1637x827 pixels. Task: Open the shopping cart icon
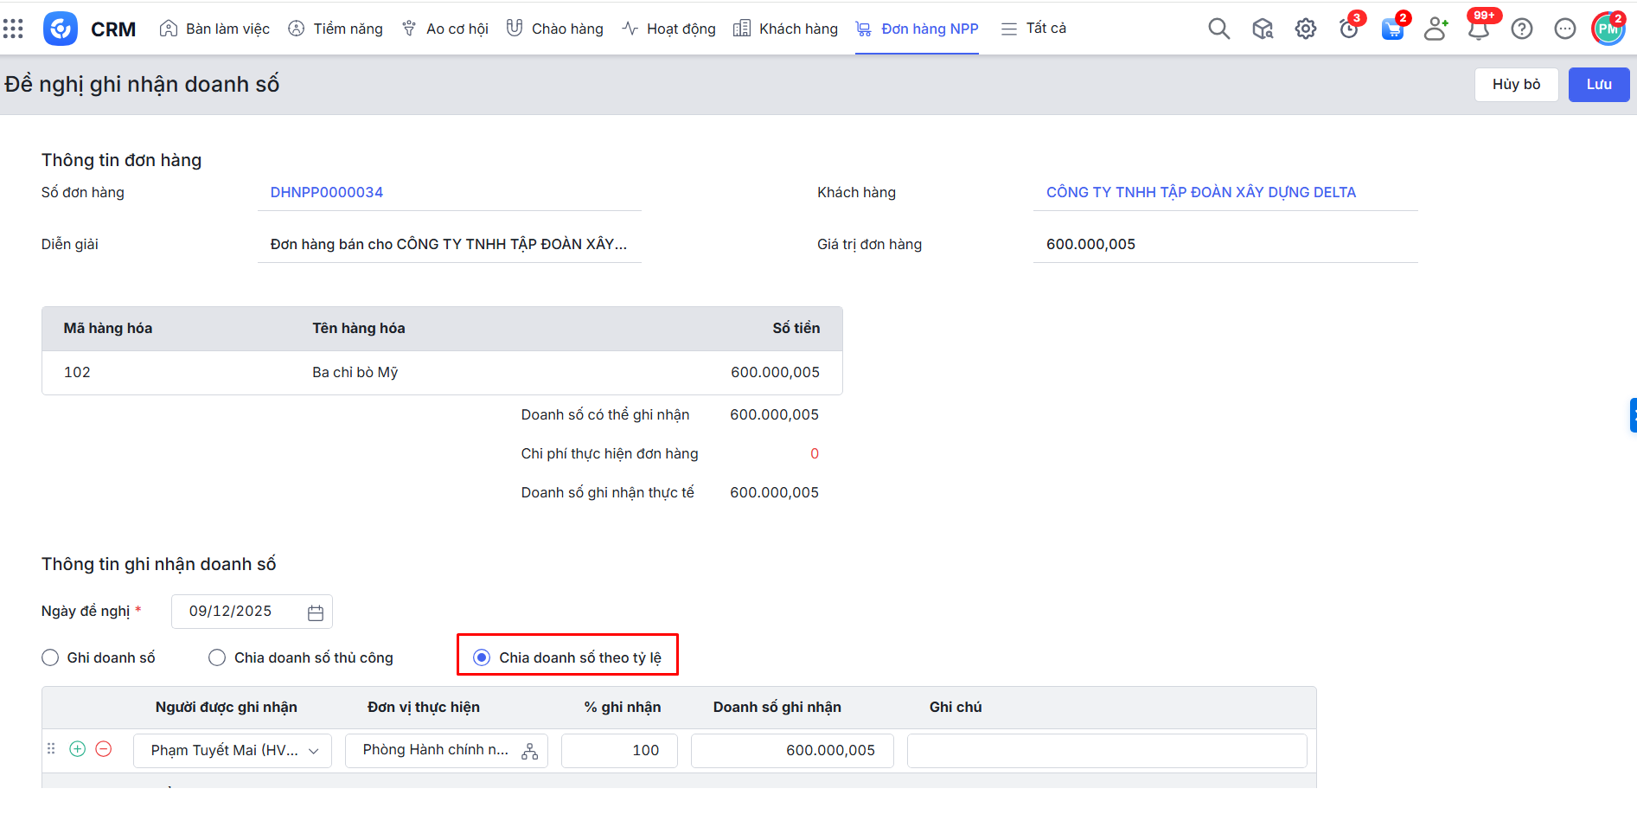[x=1391, y=29]
